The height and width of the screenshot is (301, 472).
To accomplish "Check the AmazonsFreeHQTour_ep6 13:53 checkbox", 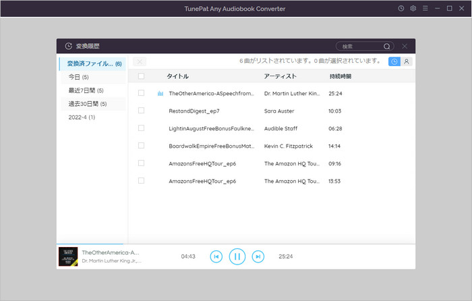I will [x=141, y=180].
